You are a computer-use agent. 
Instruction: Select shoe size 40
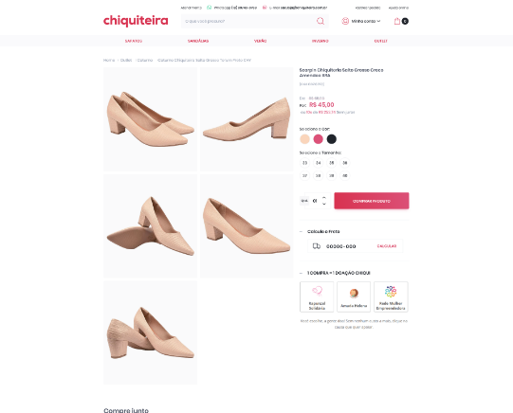click(x=345, y=175)
